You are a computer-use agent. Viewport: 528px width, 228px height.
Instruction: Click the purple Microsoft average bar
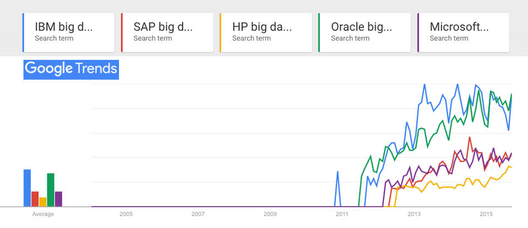pos(58,199)
